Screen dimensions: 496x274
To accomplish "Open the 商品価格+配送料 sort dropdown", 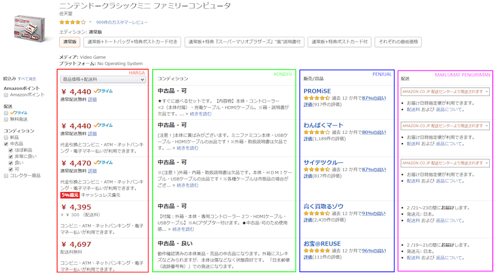I will (103, 80).
